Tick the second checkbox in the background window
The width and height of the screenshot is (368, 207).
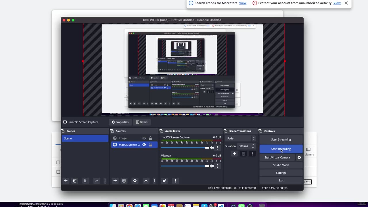[58, 172]
